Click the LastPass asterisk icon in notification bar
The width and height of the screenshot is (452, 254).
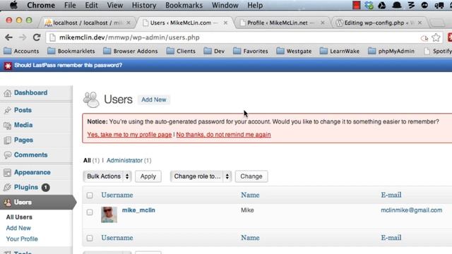8,66
